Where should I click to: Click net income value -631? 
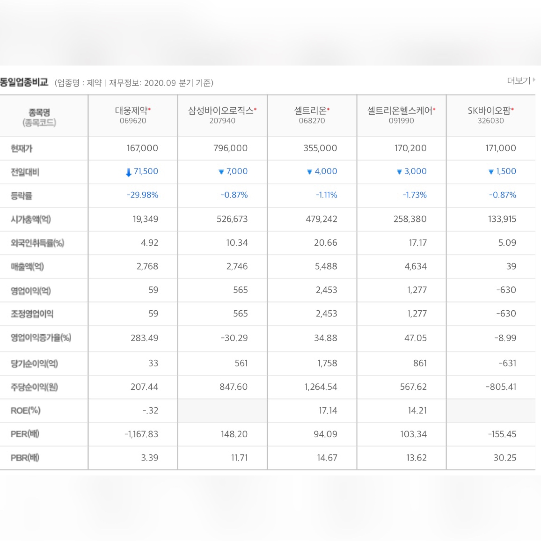[507, 363]
